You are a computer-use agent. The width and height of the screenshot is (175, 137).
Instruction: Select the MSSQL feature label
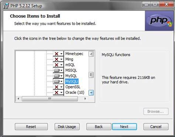pyautogui.click(x=71, y=70)
